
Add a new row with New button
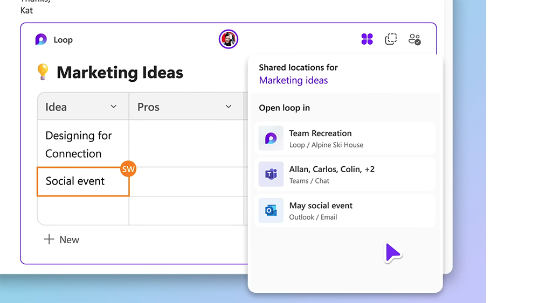tap(61, 239)
